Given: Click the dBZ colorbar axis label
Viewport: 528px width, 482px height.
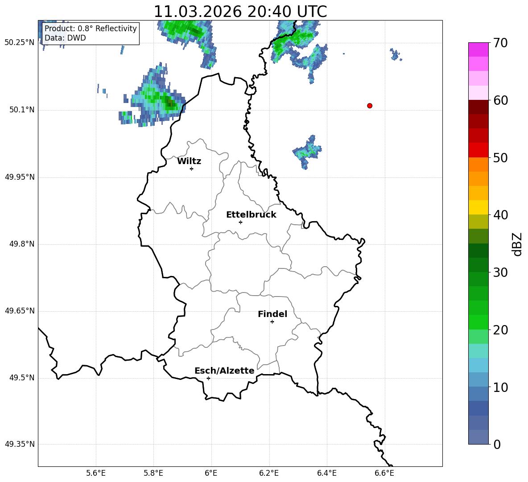Looking at the screenshot, I should 517,244.
